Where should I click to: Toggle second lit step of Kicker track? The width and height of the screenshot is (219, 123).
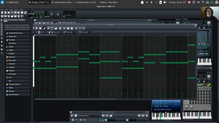coord(127,120)
